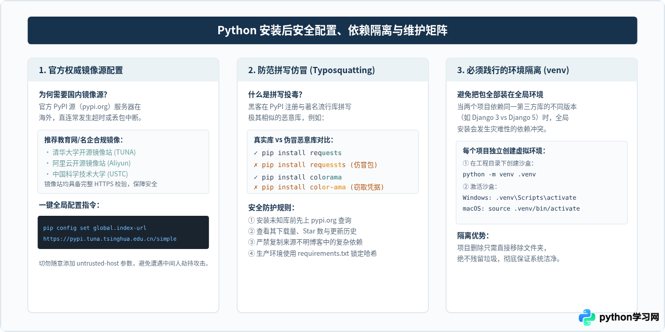Click rule ① 安装未知库前先上 pypi.org 查询
This screenshot has height=332, width=665.
coord(300,220)
